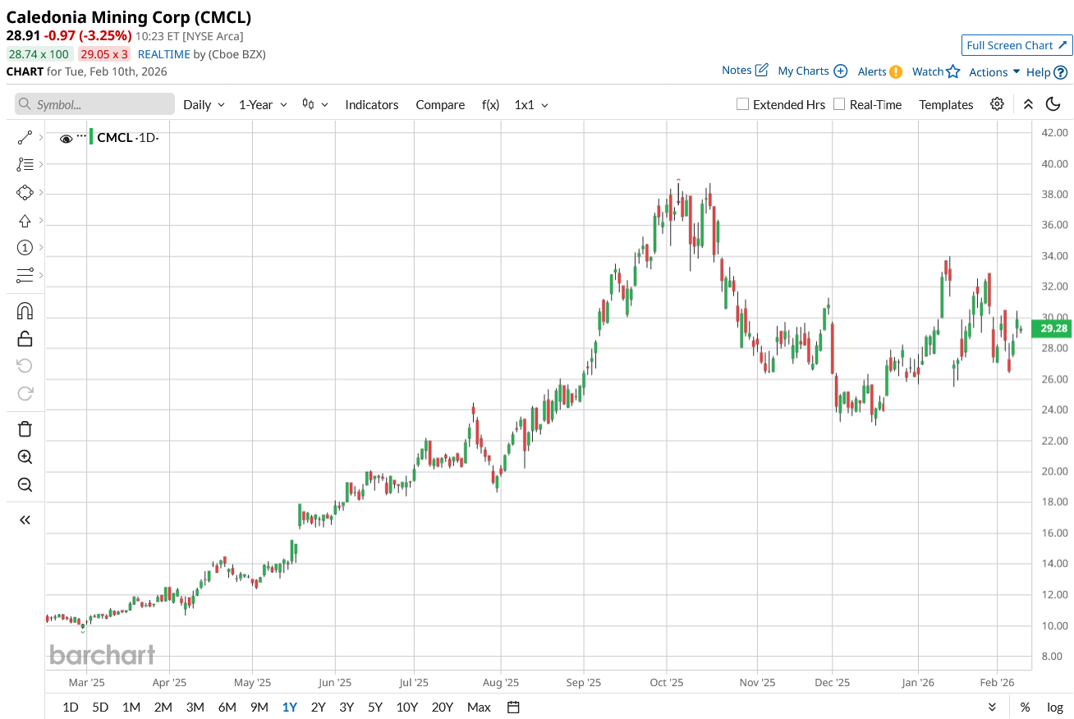The width and height of the screenshot is (1074, 719).
Task: Click the lock drawings icon
Action: (x=25, y=338)
